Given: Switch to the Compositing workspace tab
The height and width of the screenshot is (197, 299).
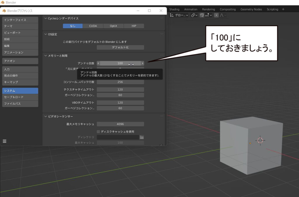Looking at the screenshot, I should pos(228,9).
